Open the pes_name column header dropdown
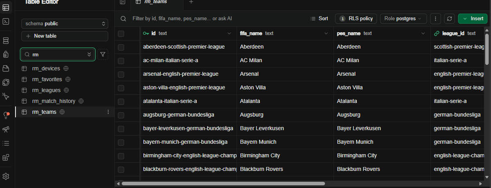Screen dimensions: 491x188 click(x=423, y=33)
